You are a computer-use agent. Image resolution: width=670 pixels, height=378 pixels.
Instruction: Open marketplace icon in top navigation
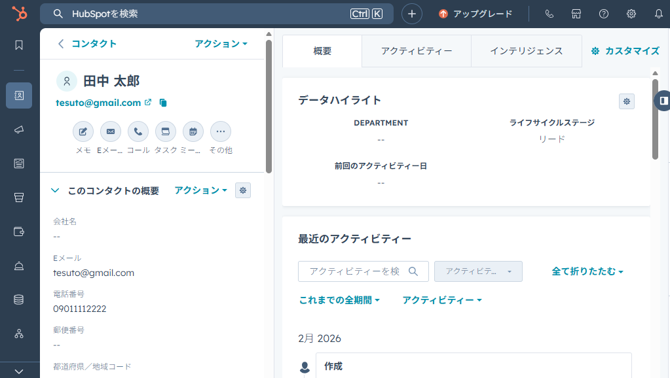[576, 14]
